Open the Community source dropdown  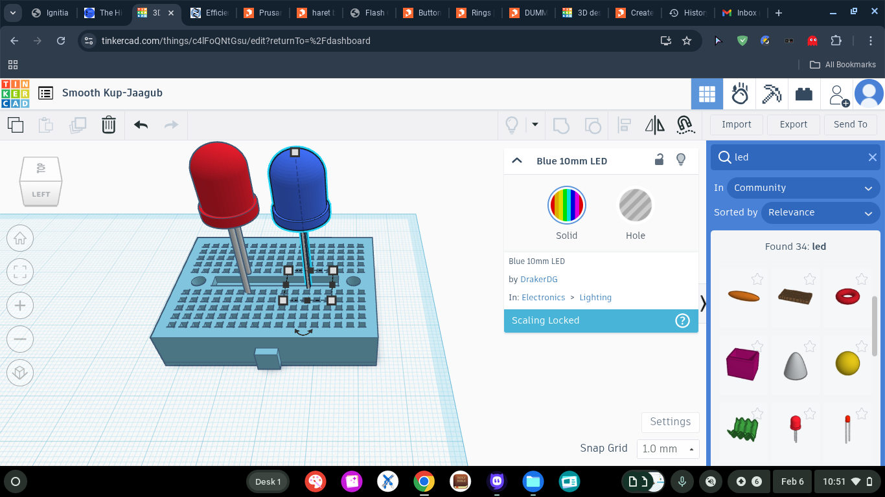click(803, 188)
